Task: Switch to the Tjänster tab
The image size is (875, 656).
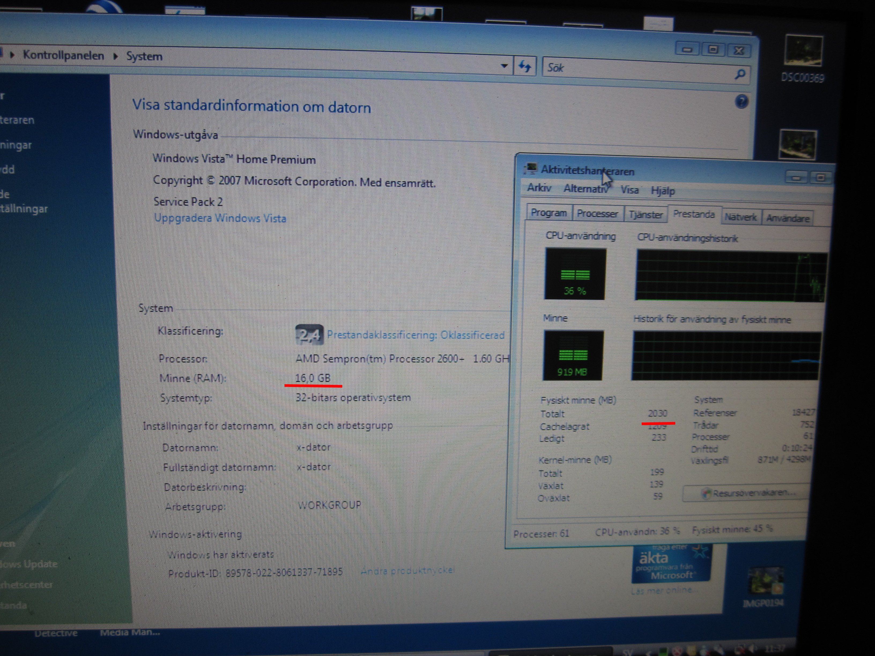Action: click(x=646, y=215)
